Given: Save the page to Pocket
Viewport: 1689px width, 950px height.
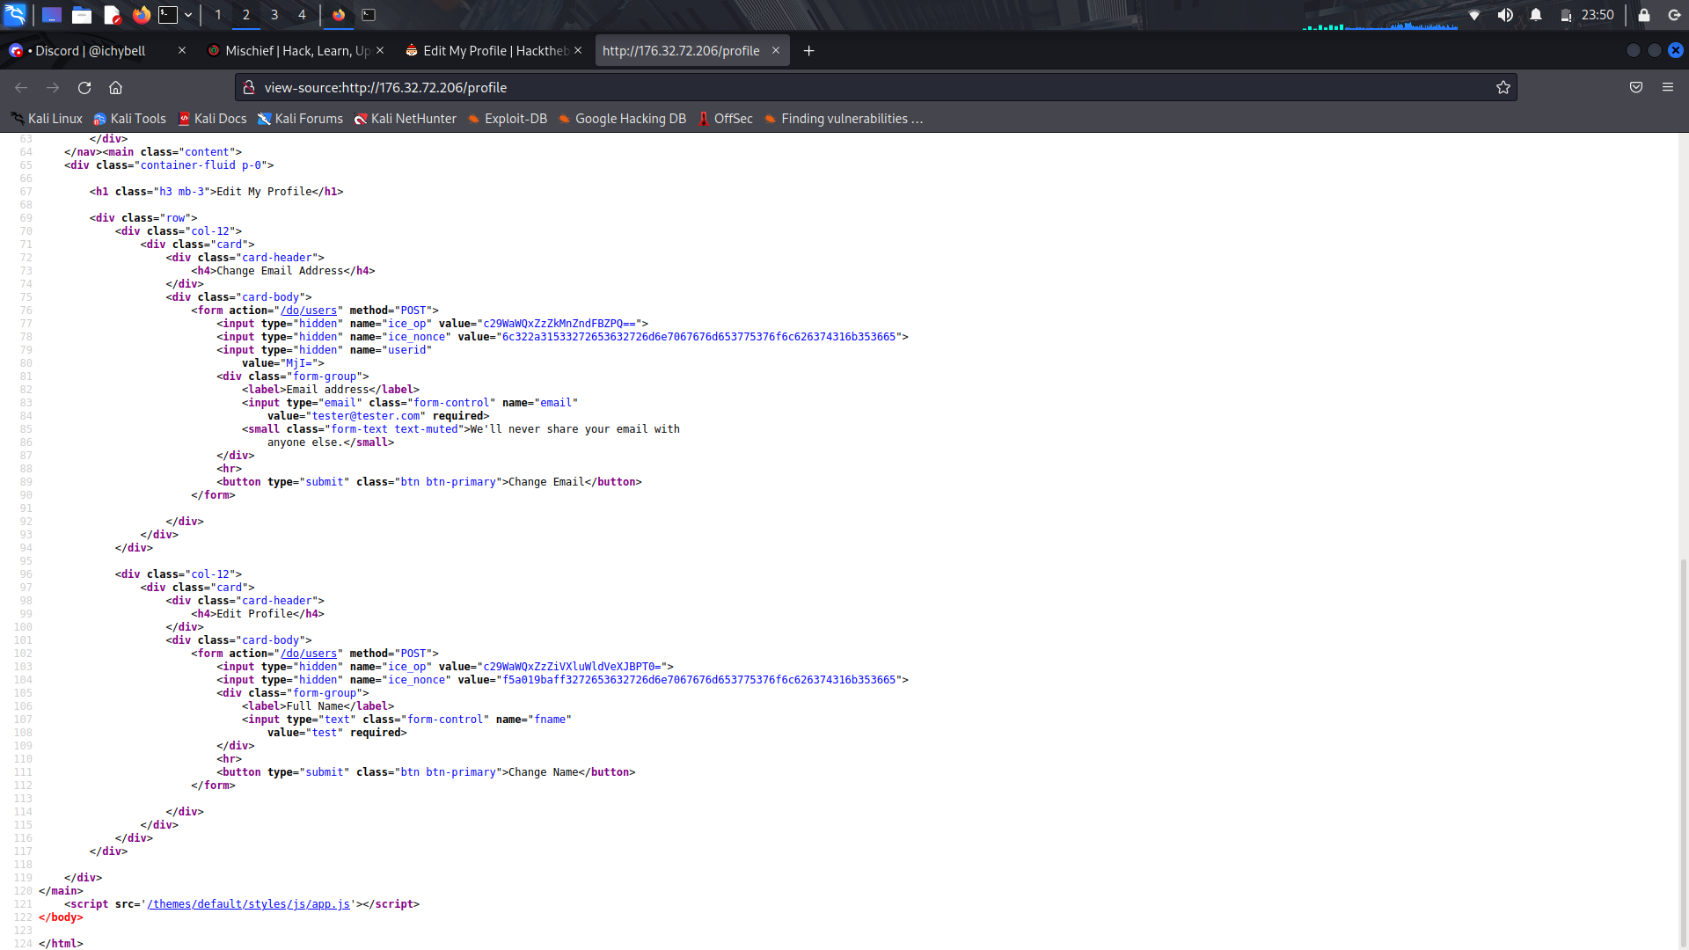Looking at the screenshot, I should [1636, 87].
